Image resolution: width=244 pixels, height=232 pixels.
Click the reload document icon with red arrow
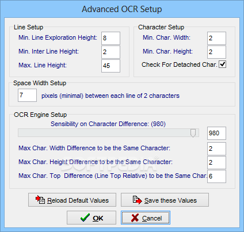40,200
